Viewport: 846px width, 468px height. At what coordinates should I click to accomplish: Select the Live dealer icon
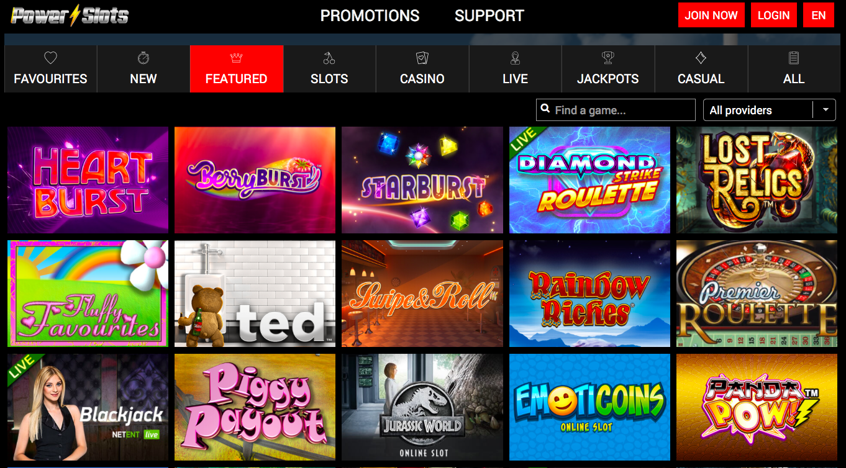click(x=515, y=58)
